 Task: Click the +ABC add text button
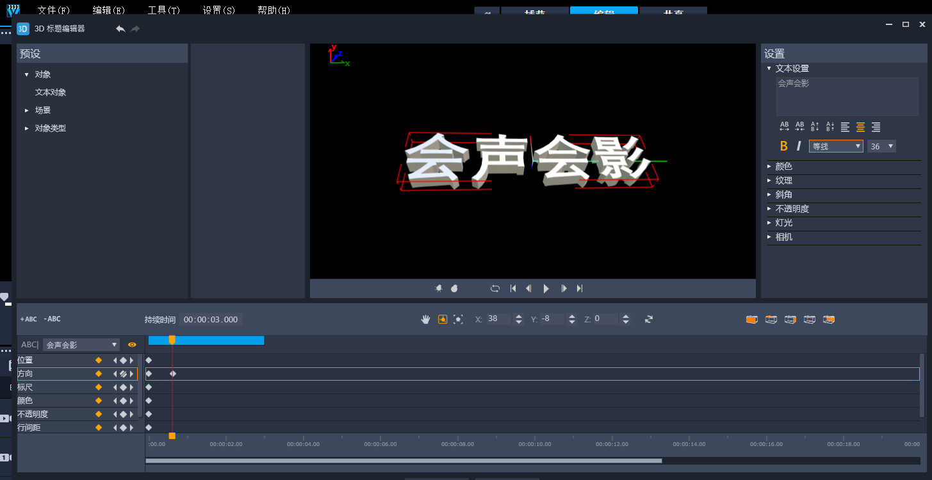28,319
